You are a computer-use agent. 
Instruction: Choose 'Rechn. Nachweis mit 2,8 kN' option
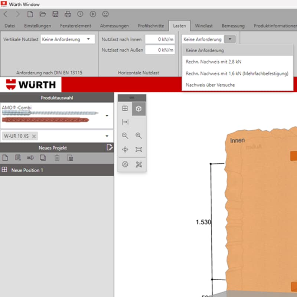point(213,62)
